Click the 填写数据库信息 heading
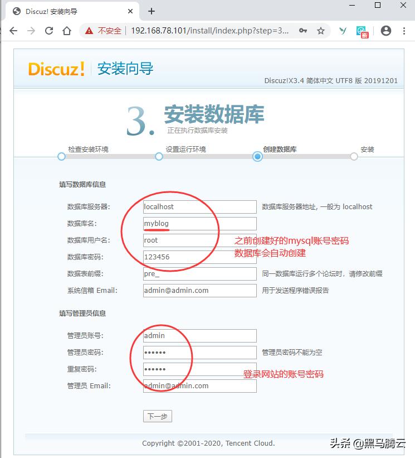 82,185
